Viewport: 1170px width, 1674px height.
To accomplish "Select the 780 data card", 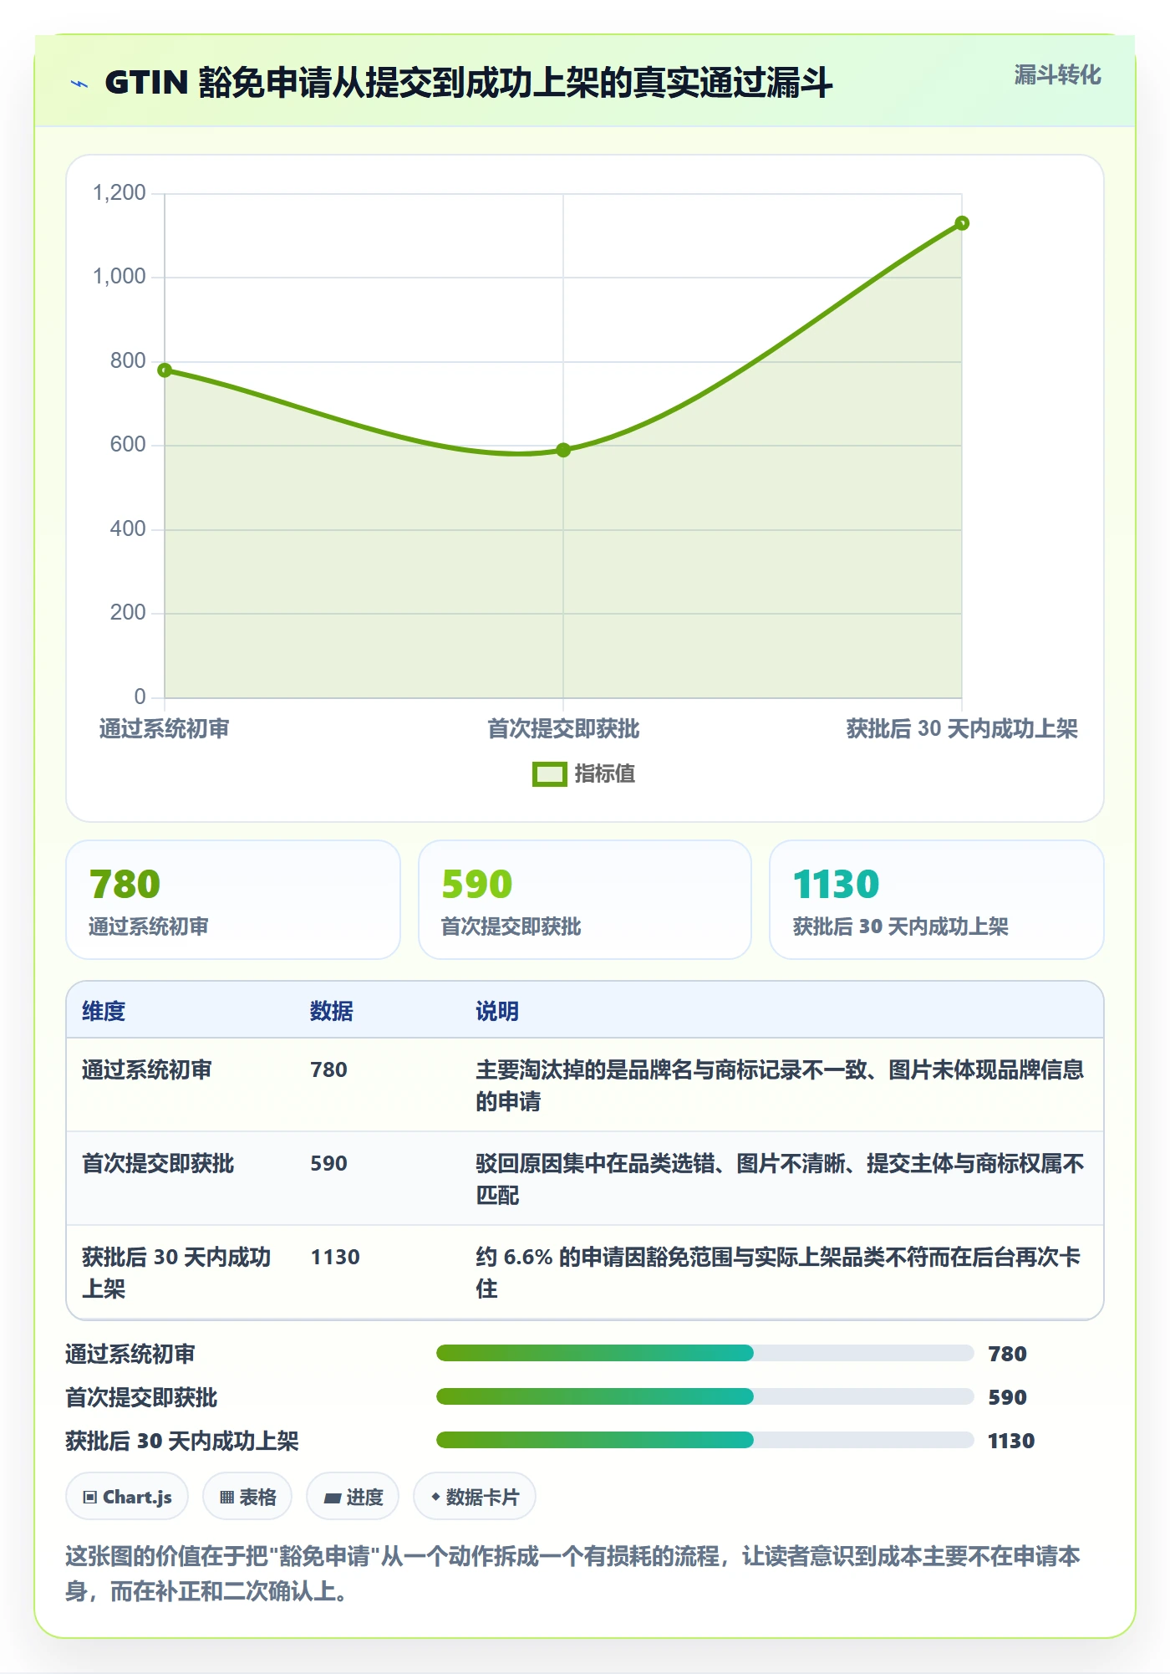I will (x=233, y=900).
